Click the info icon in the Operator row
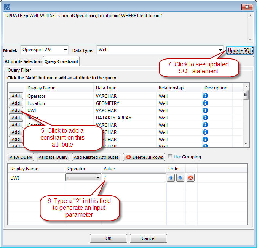 point(205,96)
